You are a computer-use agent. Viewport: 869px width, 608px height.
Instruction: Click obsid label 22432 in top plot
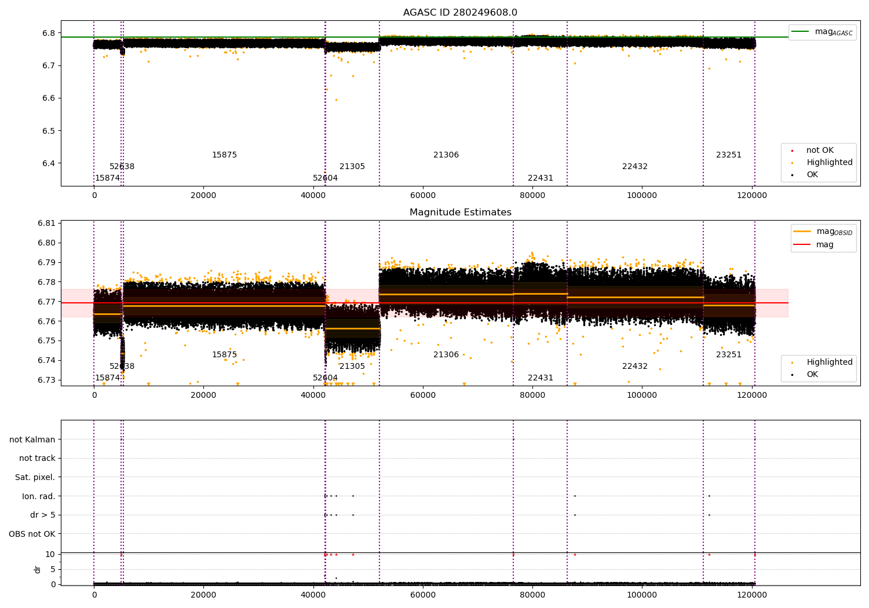click(635, 167)
